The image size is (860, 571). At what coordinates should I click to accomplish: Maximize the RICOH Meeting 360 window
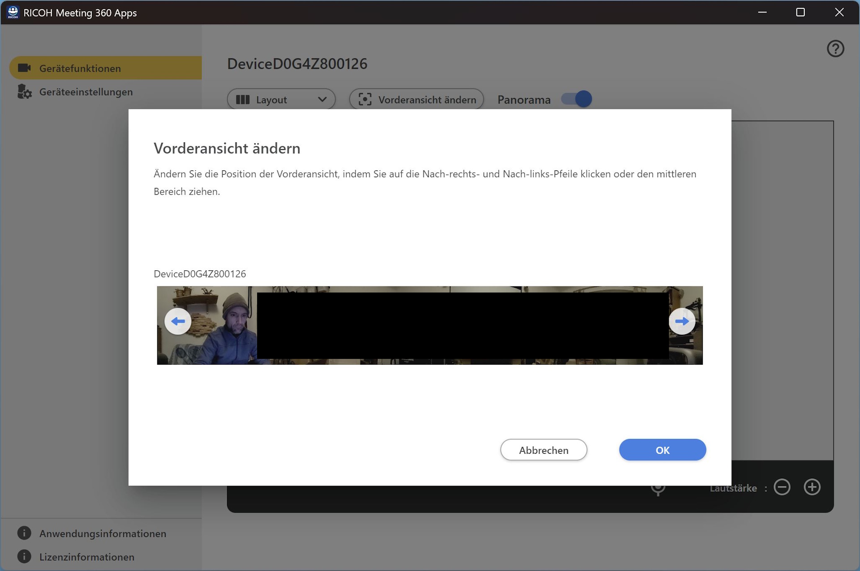click(x=800, y=12)
